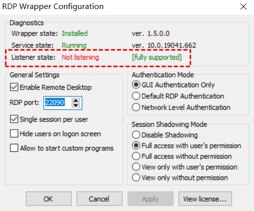Select Default RDP Authentication option
The width and height of the screenshot is (254, 211).
[136, 96]
